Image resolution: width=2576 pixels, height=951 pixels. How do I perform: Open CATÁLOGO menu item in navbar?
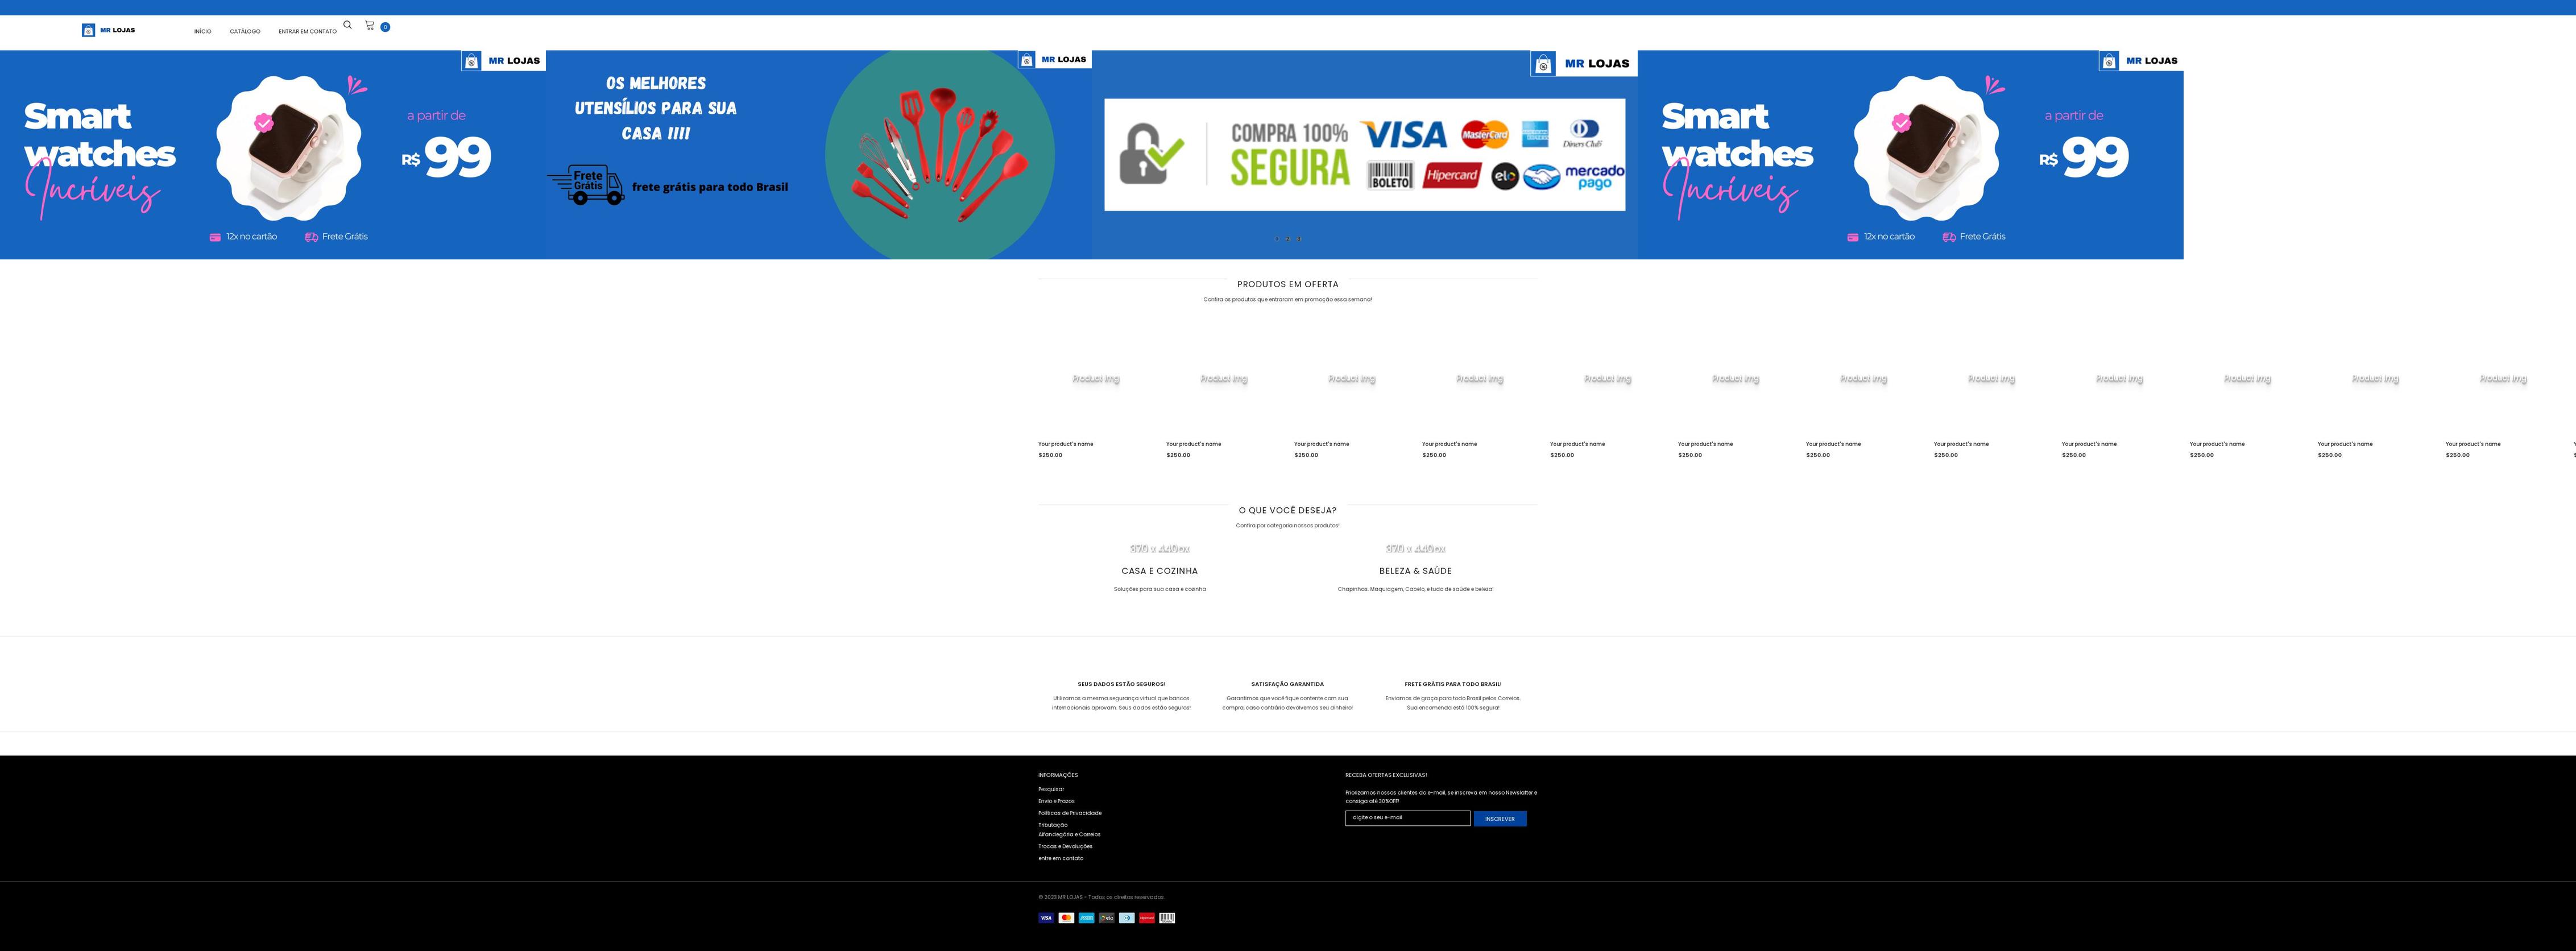click(x=245, y=30)
